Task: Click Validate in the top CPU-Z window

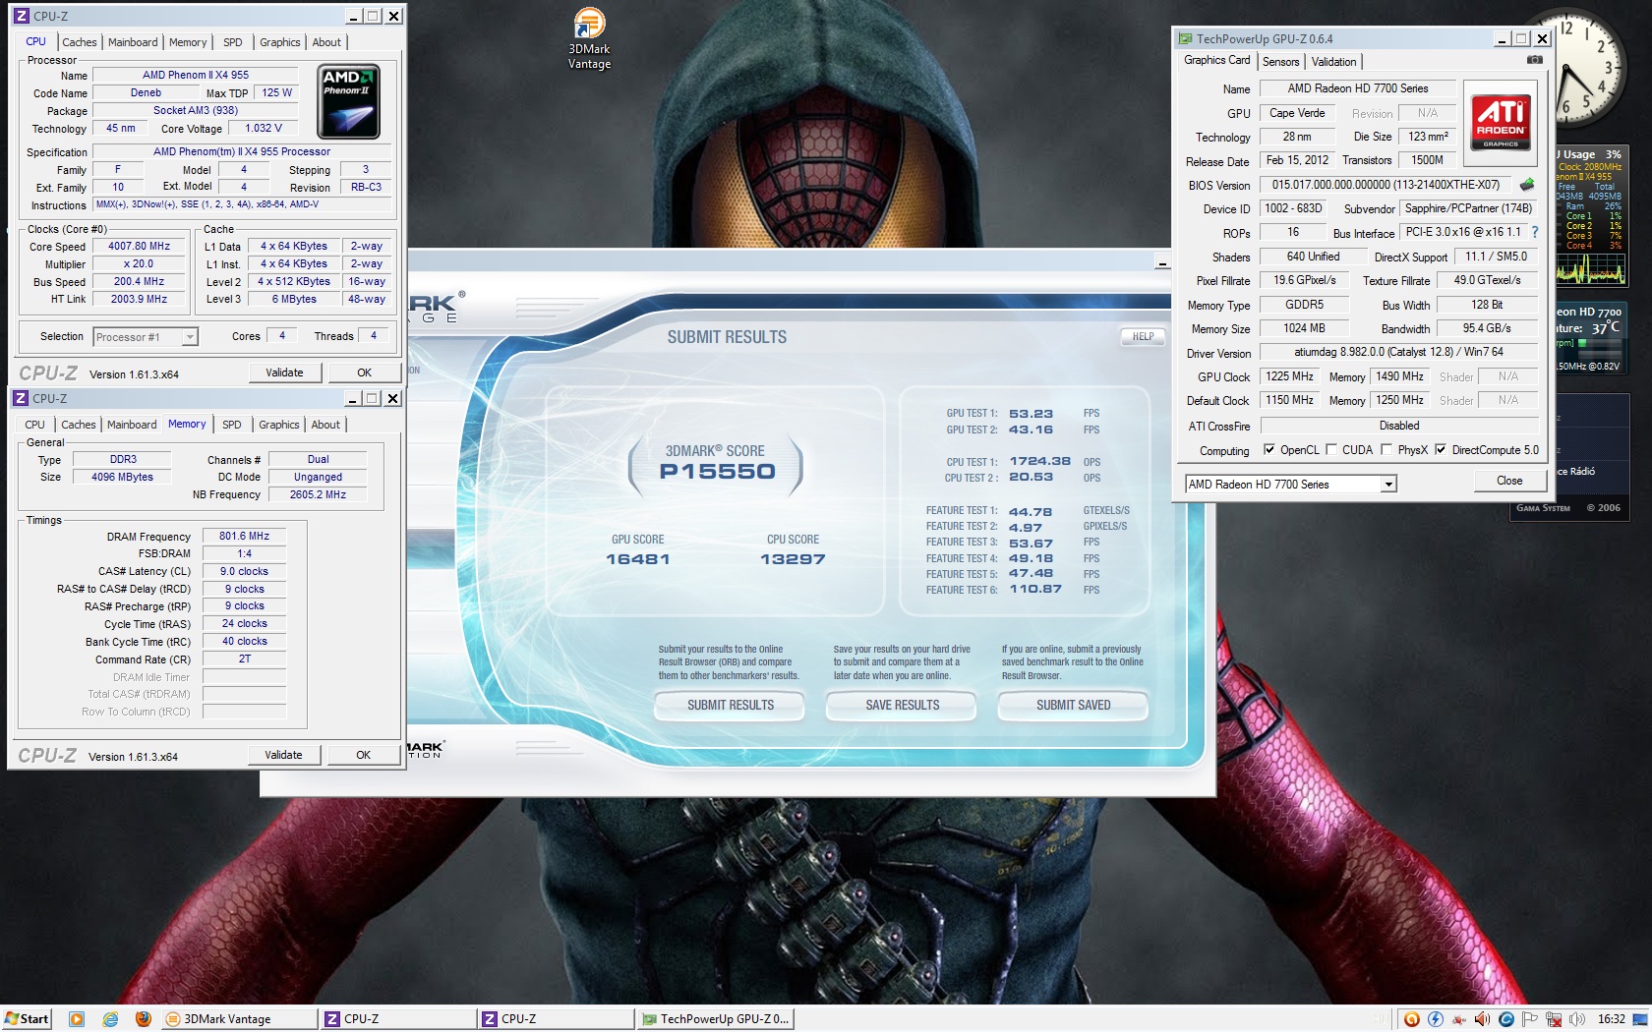Action: coord(284,373)
